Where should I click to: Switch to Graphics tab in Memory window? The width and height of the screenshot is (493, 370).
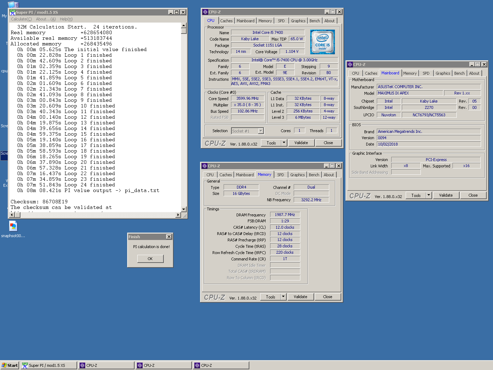[298, 175]
